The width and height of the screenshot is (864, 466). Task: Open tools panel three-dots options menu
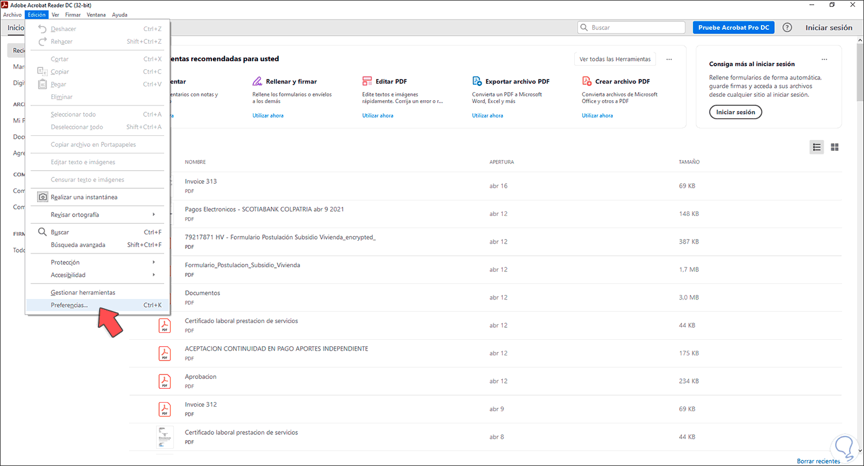669,59
